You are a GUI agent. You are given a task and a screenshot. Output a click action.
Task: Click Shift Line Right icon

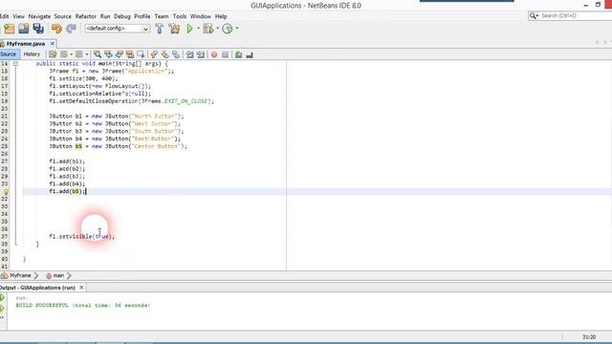point(201,54)
